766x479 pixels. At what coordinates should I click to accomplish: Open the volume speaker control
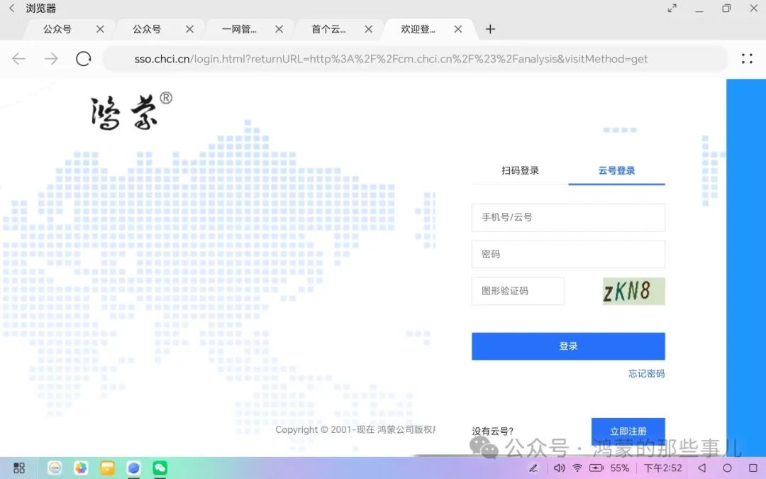click(x=559, y=468)
